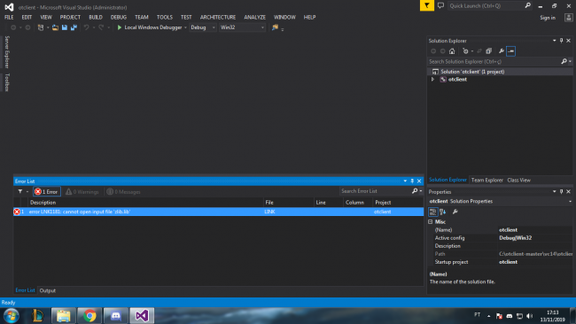
Task: Click the notifications flag icon
Action: click(x=427, y=5)
